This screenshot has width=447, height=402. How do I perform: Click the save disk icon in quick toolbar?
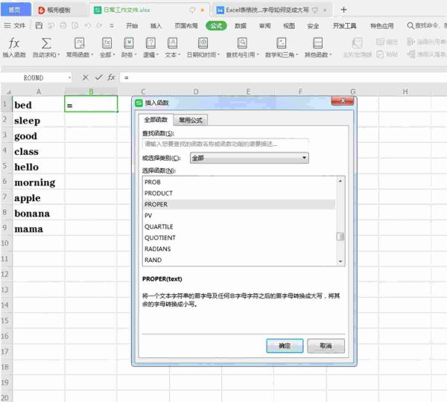(39, 25)
